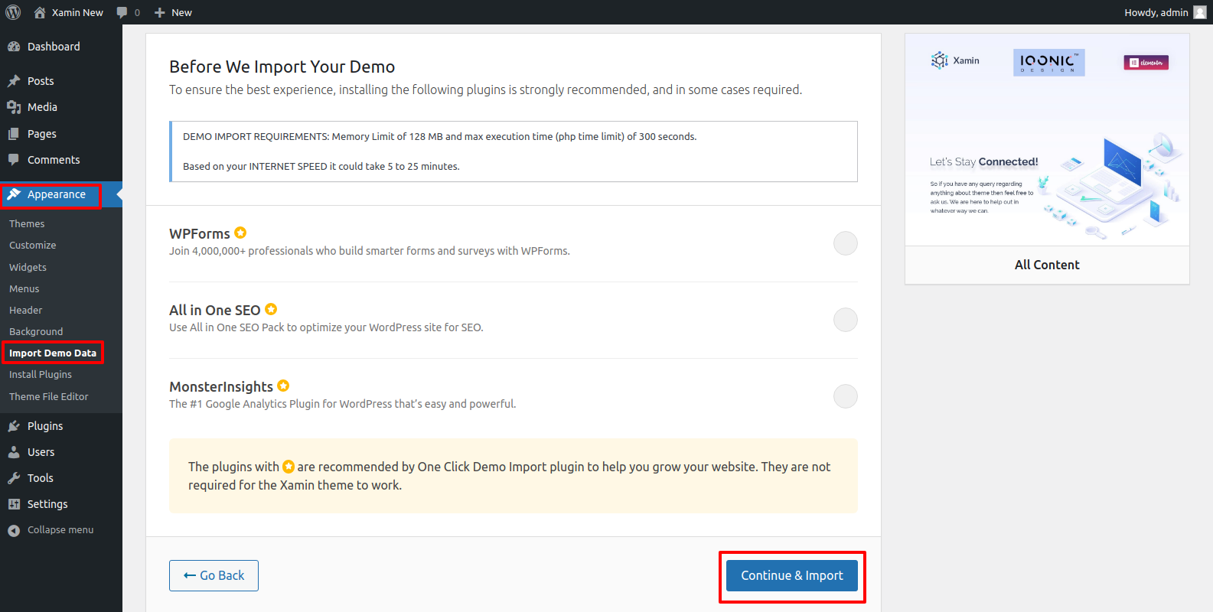Click the Pages icon in sidebar
The width and height of the screenshot is (1213, 612).
pyautogui.click(x=14, y=134)
